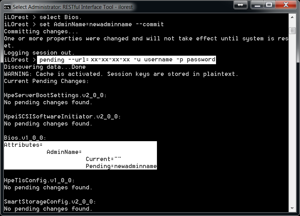Select the Pending=newadminname value in highlighted block
This screenshot has height=216, width=300.
(121, 166)
